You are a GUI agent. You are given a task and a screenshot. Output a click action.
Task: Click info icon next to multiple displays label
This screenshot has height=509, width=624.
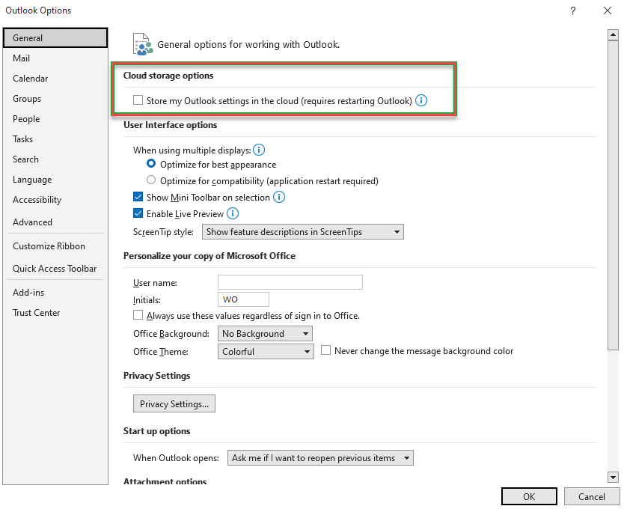point(259,150)
